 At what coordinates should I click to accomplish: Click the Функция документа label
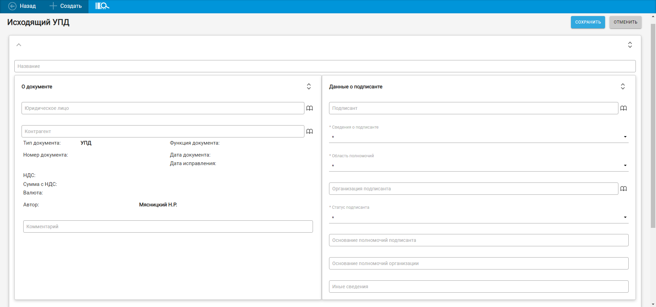[195, 143]
